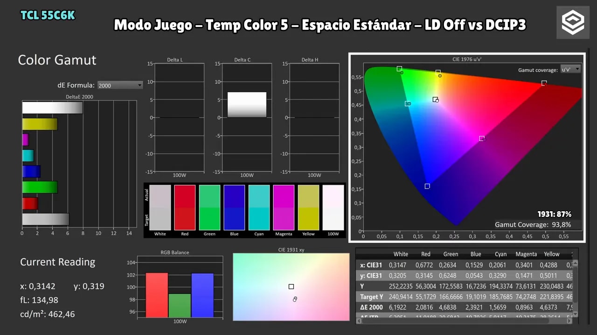
Task: Click the 'x: CIE31' row label
Action: [371, 265]
